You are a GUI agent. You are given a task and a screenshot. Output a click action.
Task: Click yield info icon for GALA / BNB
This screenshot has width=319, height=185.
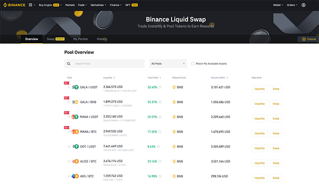coord(160,102)
